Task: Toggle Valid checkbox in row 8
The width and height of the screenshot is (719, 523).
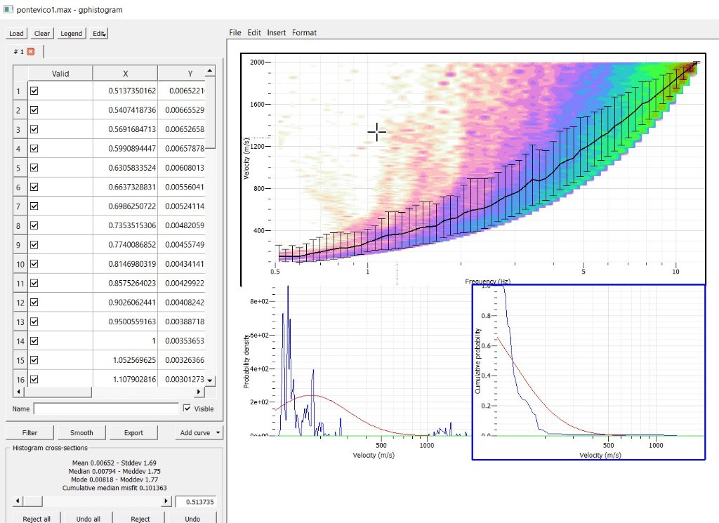Action: pos(34,225)
